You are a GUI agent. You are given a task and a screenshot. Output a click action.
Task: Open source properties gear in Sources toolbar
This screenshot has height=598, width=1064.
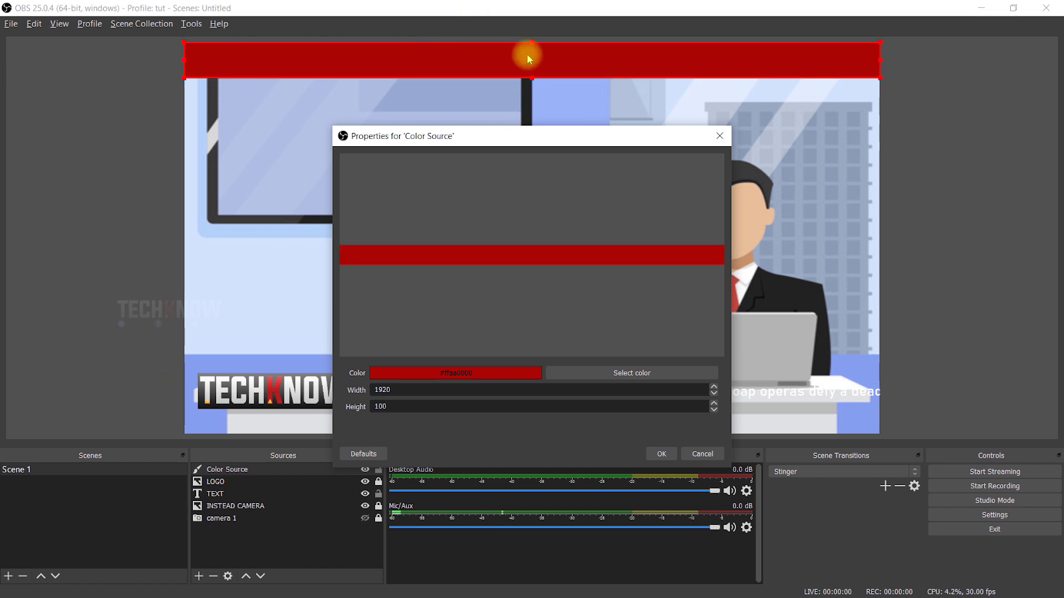click(x=228, y=576)
